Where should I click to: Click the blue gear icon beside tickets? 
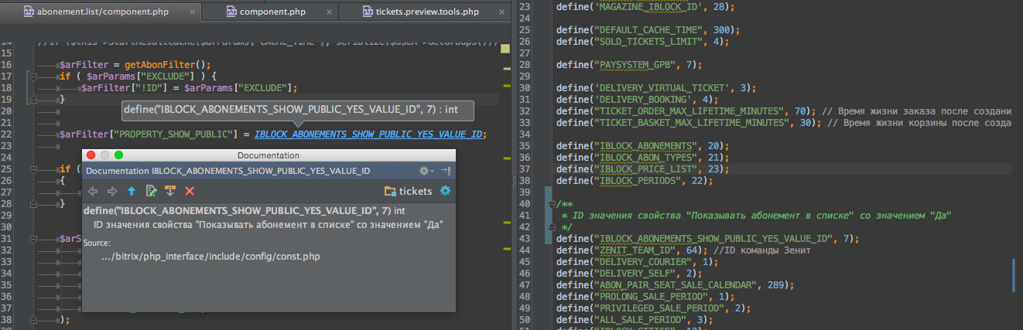(x=445, y=191)
